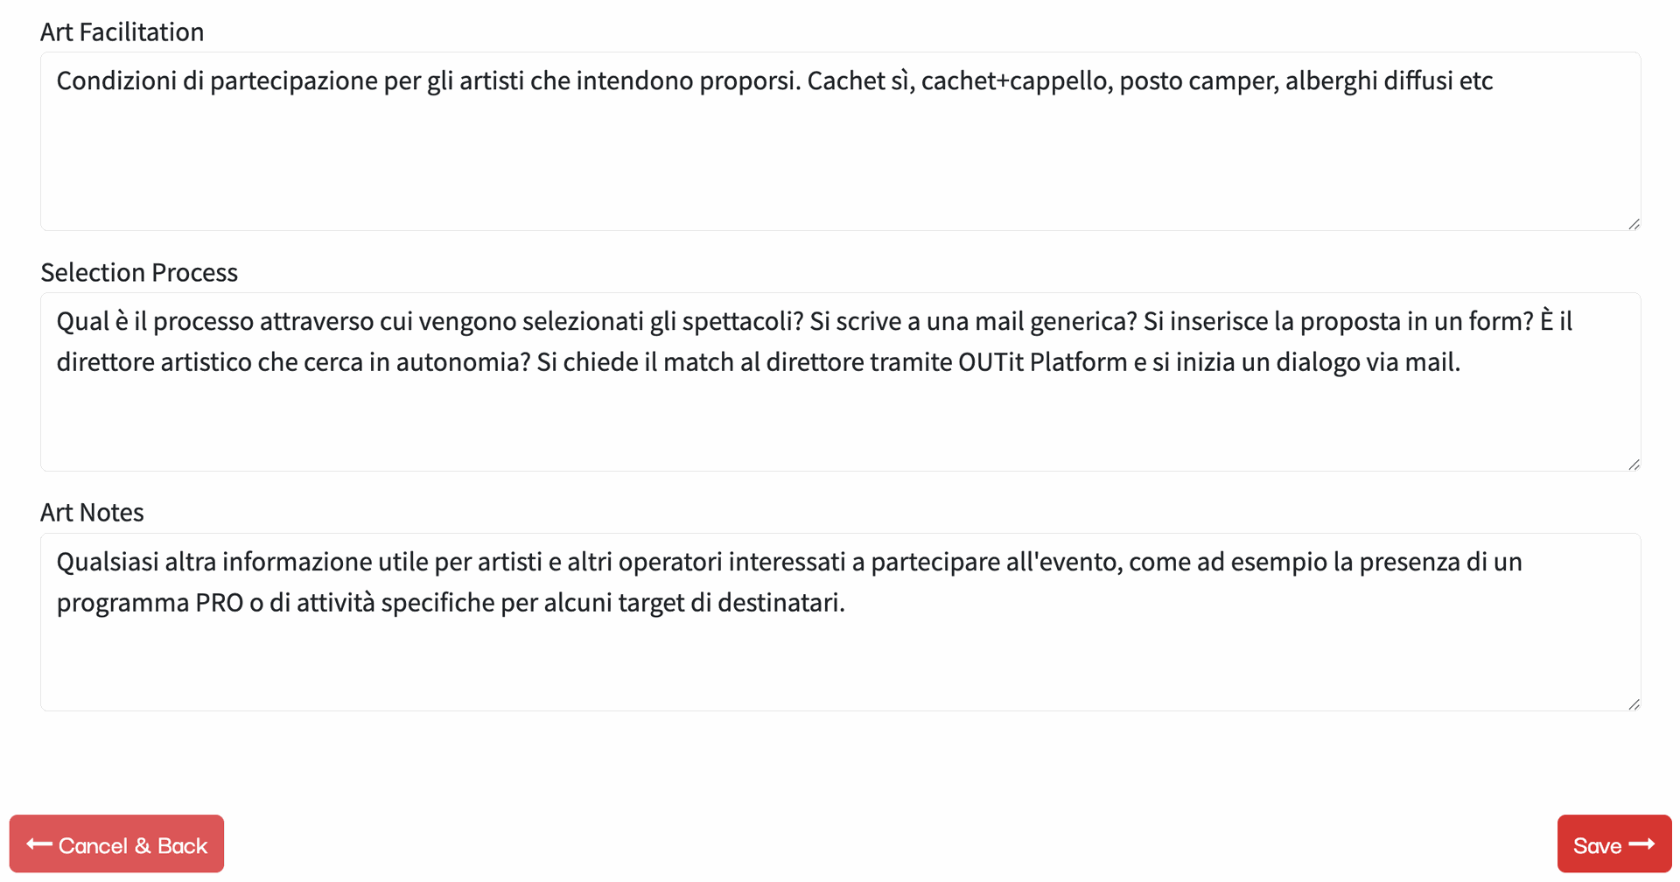Grab the Art Facilitation textarea resize handle
1680x882 pixels.
point(1634,224)
